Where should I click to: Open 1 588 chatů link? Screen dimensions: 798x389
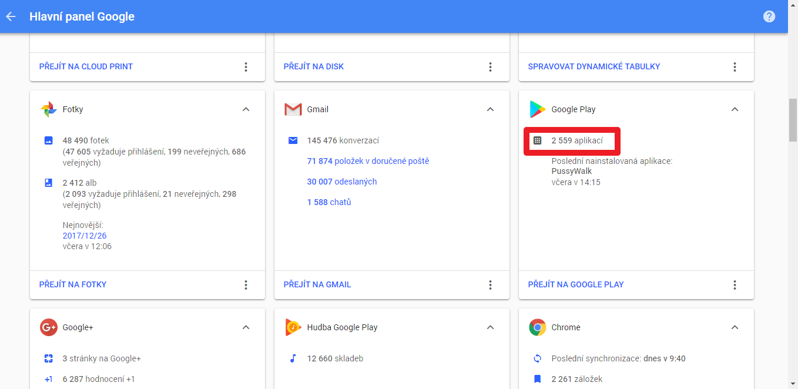(329, 202)
